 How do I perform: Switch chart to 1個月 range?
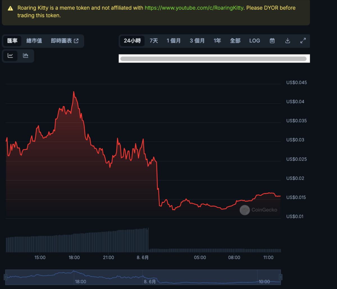click(x=174, y=41)
